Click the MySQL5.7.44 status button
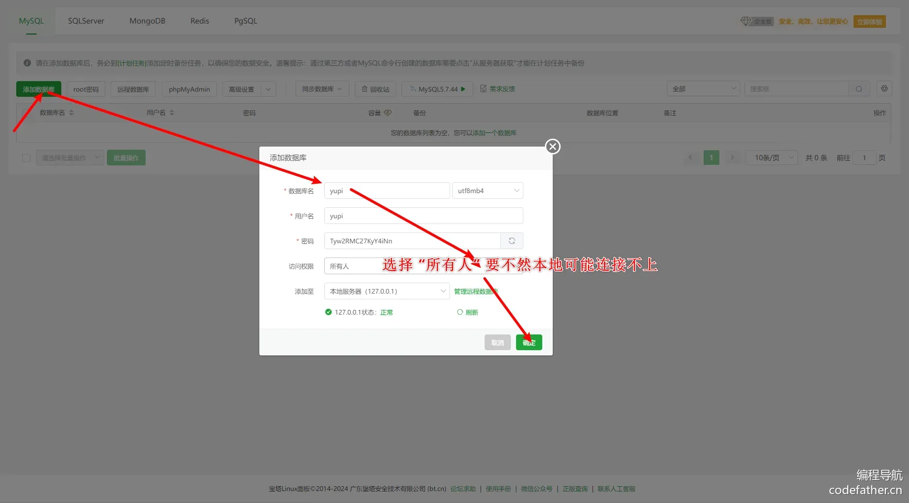 437,89
